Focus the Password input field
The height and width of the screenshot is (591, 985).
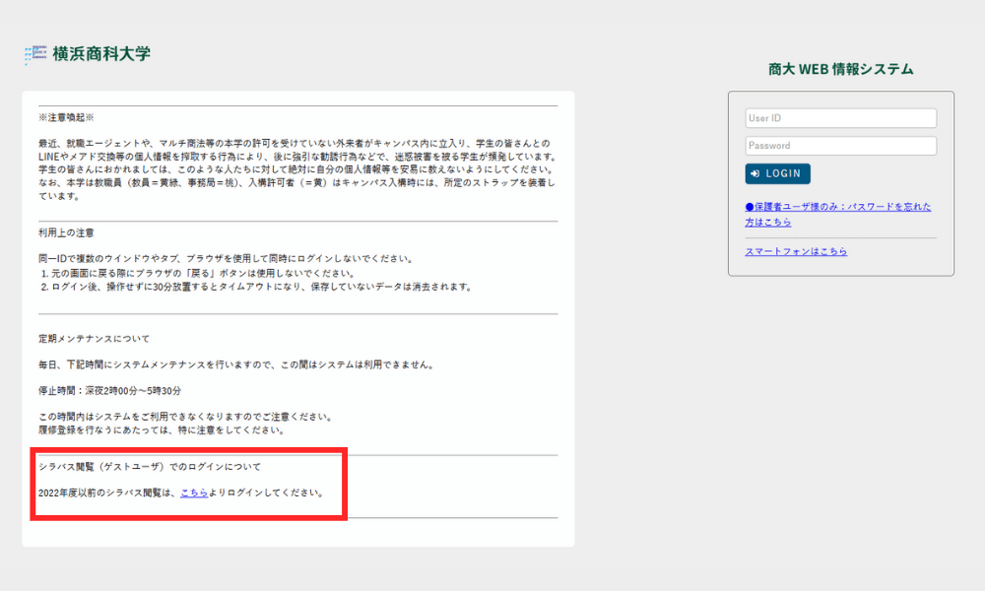840,146
